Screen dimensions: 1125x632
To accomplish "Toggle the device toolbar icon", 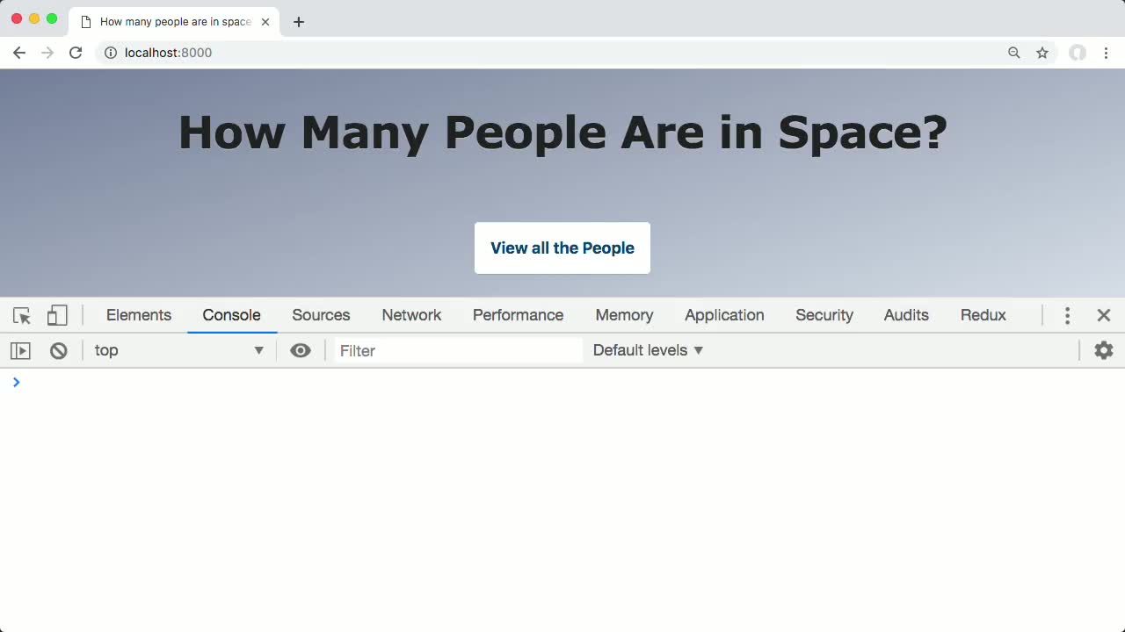I will coord(57,315).
